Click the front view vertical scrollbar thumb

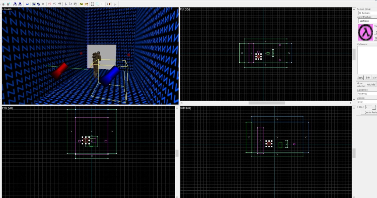[x=177, y=153]
